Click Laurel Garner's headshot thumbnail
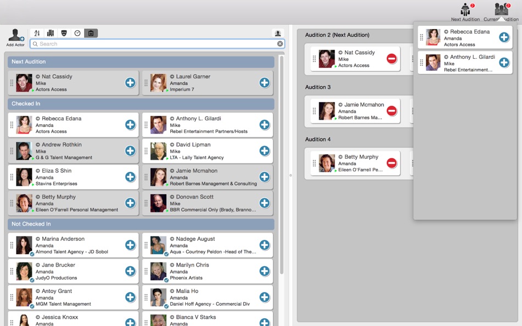The image size is (522, 326). (x=158, y=83)
